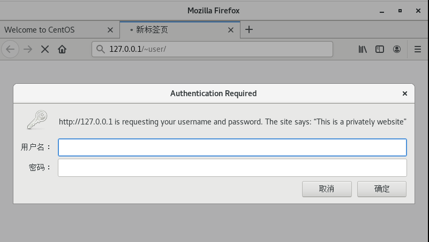This screenshot has height=242, width=429.
Task: Go forward to the next page
Action: pos(28,49)
